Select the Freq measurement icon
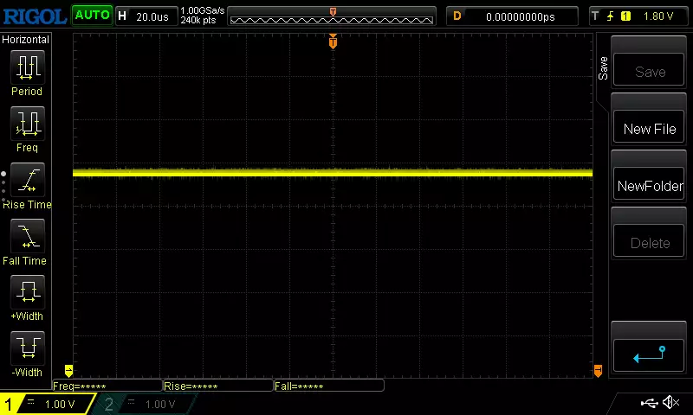693x415 pixels. (28, 124)
